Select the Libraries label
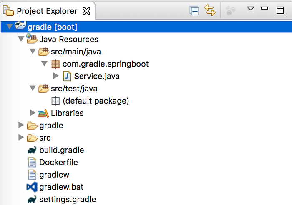Image resolution: width=292 pixels, height=205 pixels. point(67,113)
